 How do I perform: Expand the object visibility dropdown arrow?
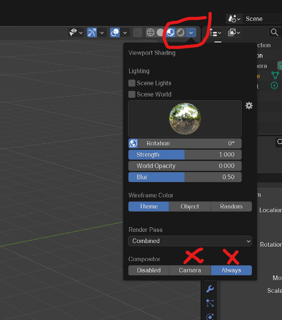click(81, 33)
